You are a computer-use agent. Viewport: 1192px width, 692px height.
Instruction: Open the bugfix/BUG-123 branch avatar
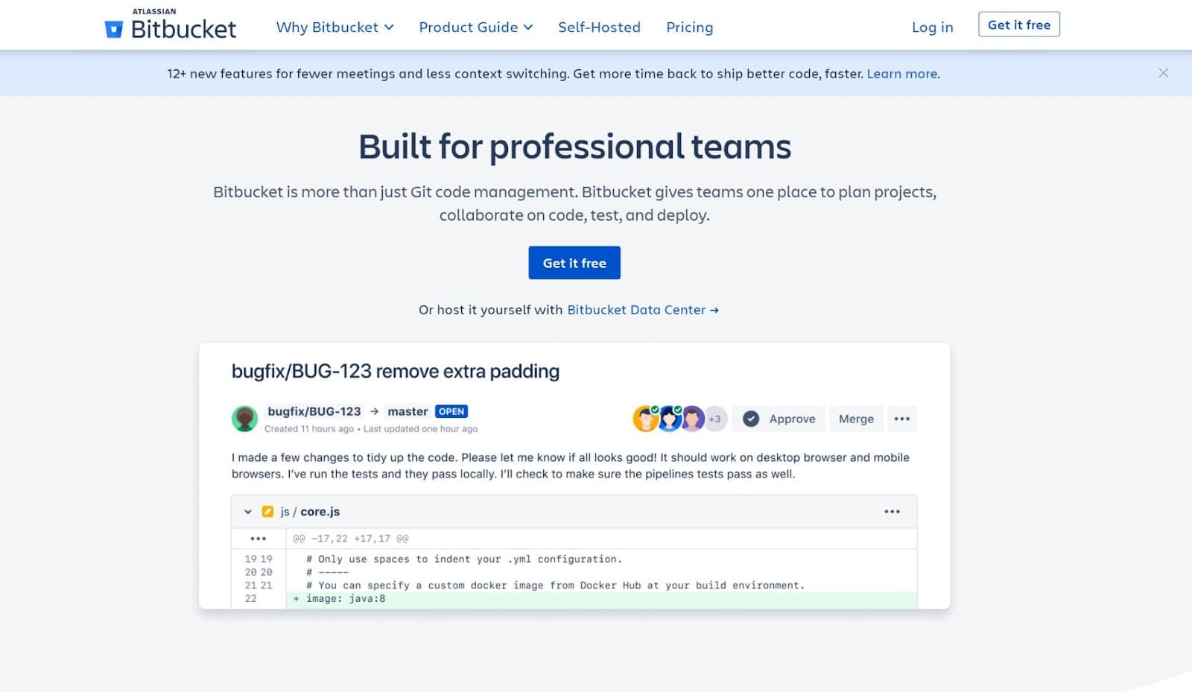(245, 418)
